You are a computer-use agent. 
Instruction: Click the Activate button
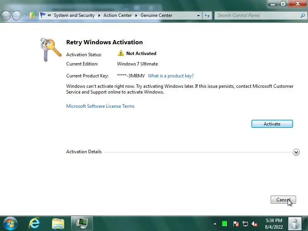(x=272, y=124)
